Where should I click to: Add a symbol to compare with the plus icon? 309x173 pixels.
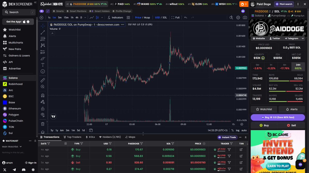tap(41, 17)
